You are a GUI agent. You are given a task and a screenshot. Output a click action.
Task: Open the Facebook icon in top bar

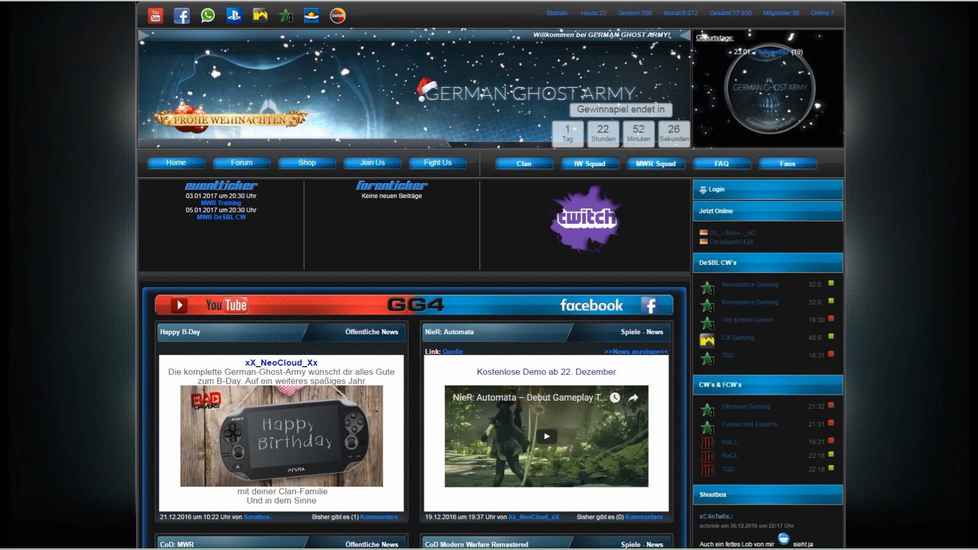(x=181, y=16)
